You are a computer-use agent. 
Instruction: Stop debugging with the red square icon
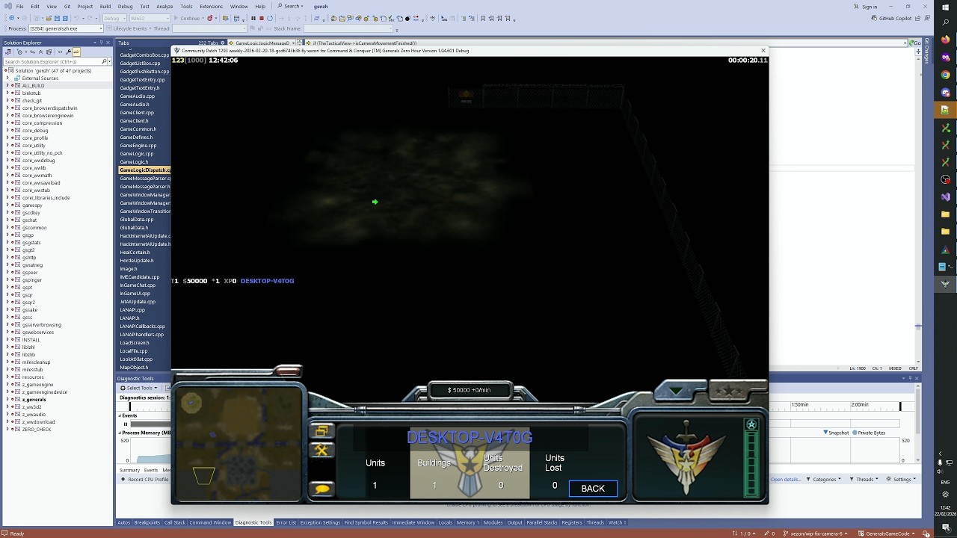261,18
